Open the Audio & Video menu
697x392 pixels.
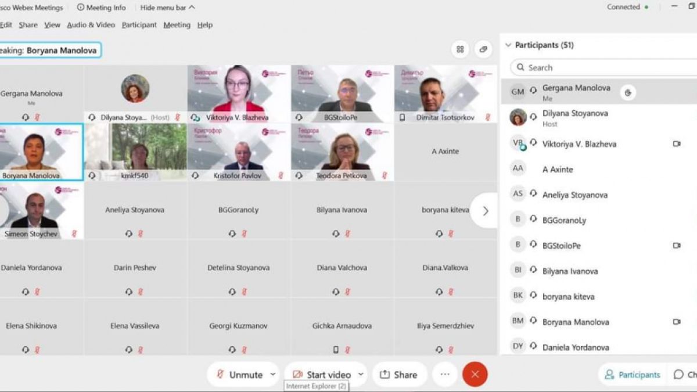[91, 25]
